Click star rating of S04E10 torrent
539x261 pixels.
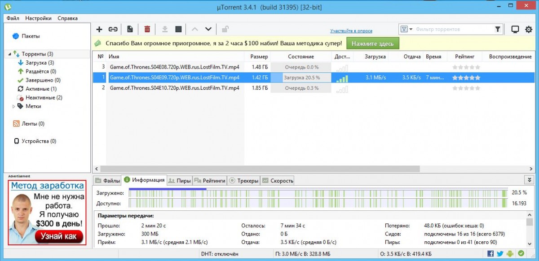(x=466, y=88)
